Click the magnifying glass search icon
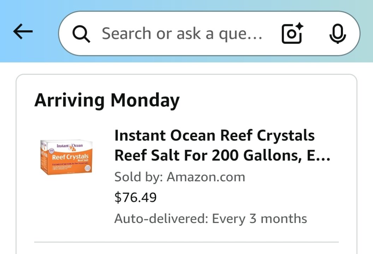Viewport: 373px width, 254px height. (81, 34)
